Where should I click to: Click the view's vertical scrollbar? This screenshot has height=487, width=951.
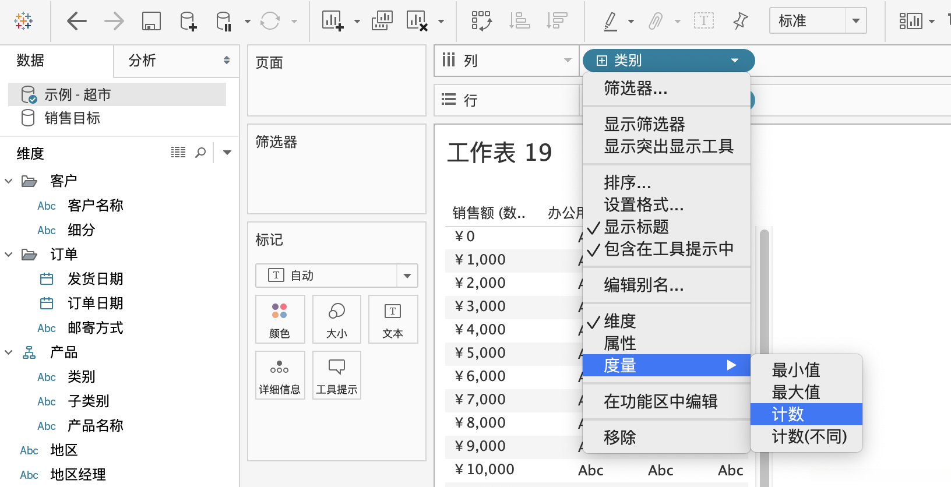click(765, 355)
